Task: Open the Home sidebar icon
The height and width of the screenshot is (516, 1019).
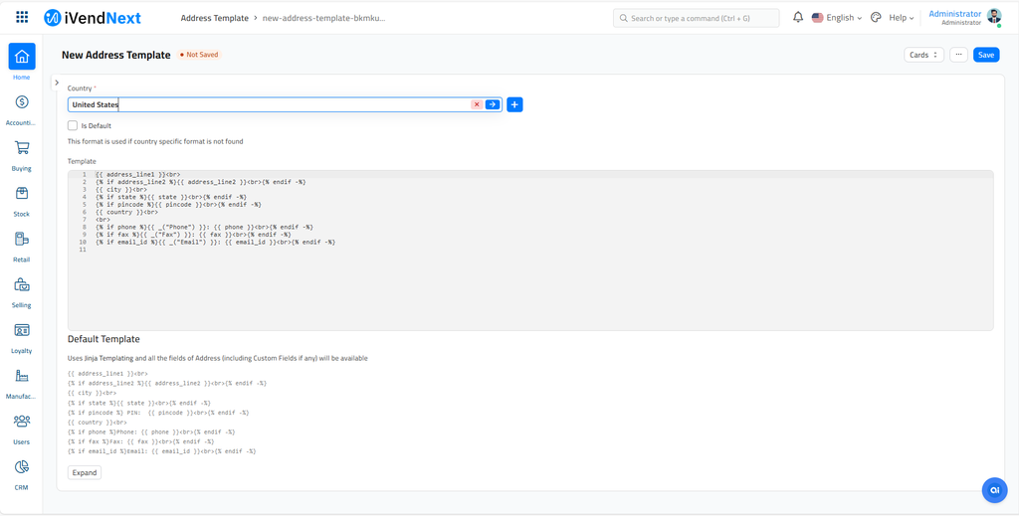Action: (x=22, y=57)
